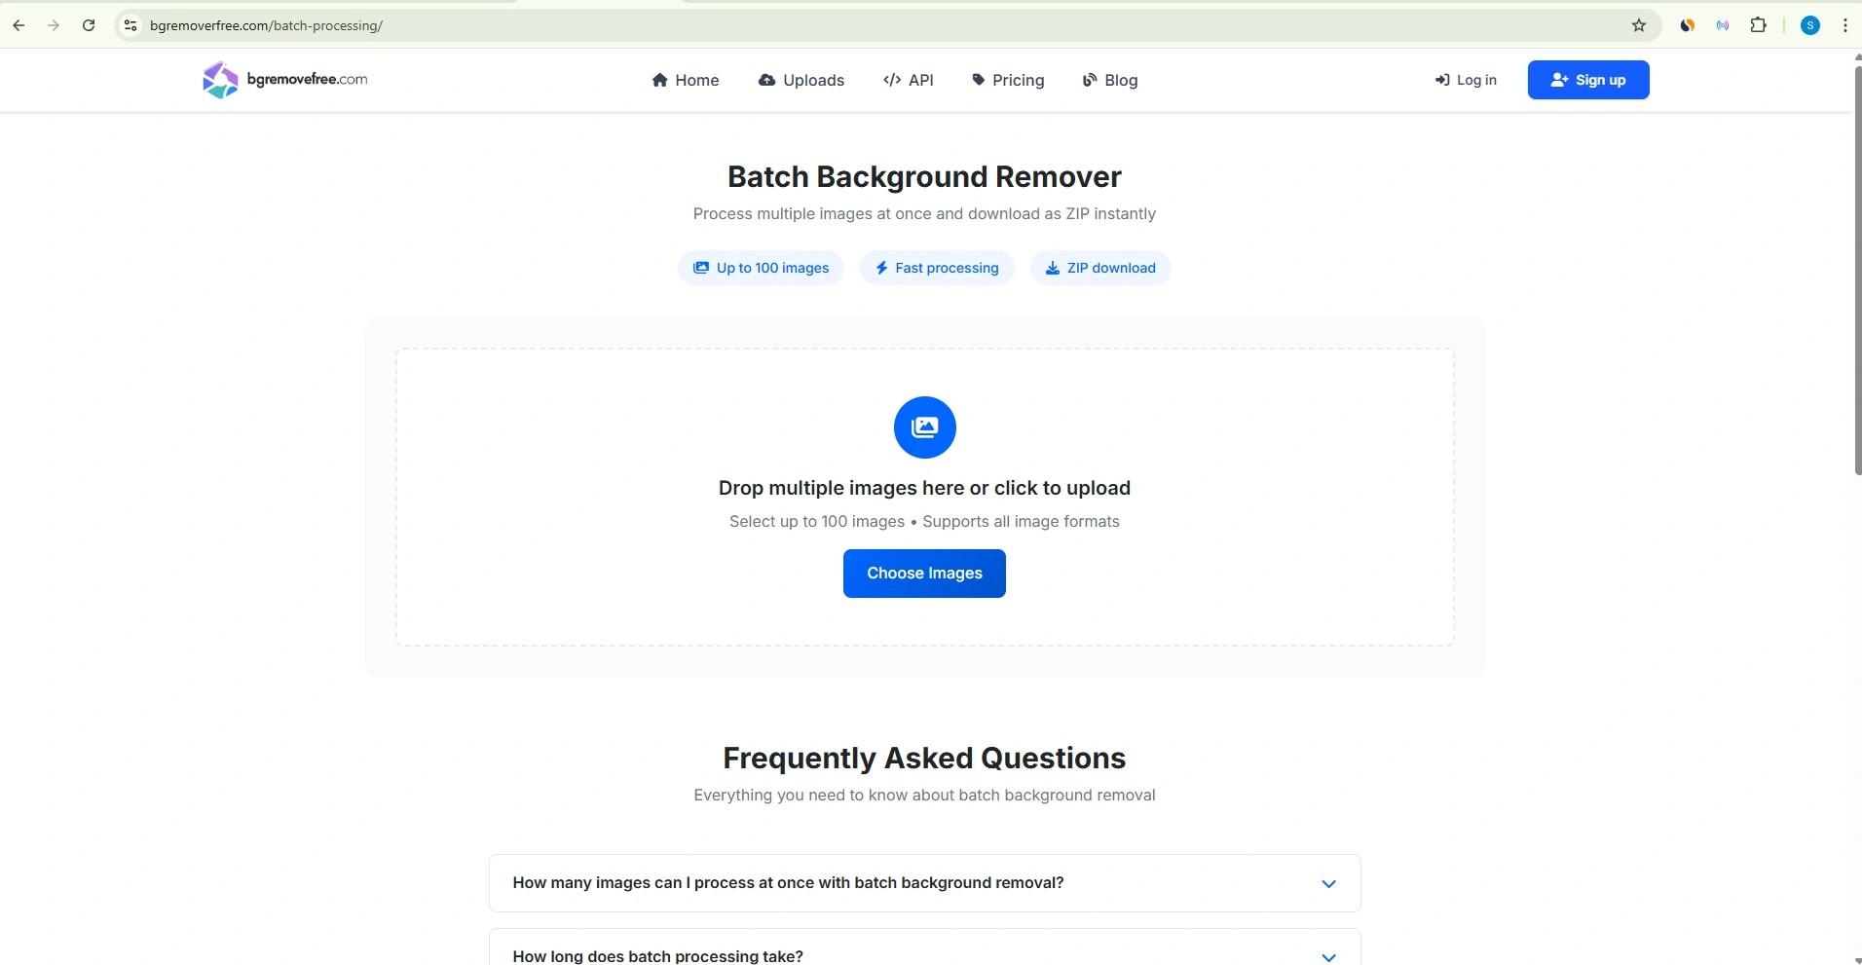Navigate to the Pricing page
Viewport: 1862px width, 965px height.
click(x=1008, y=80)
